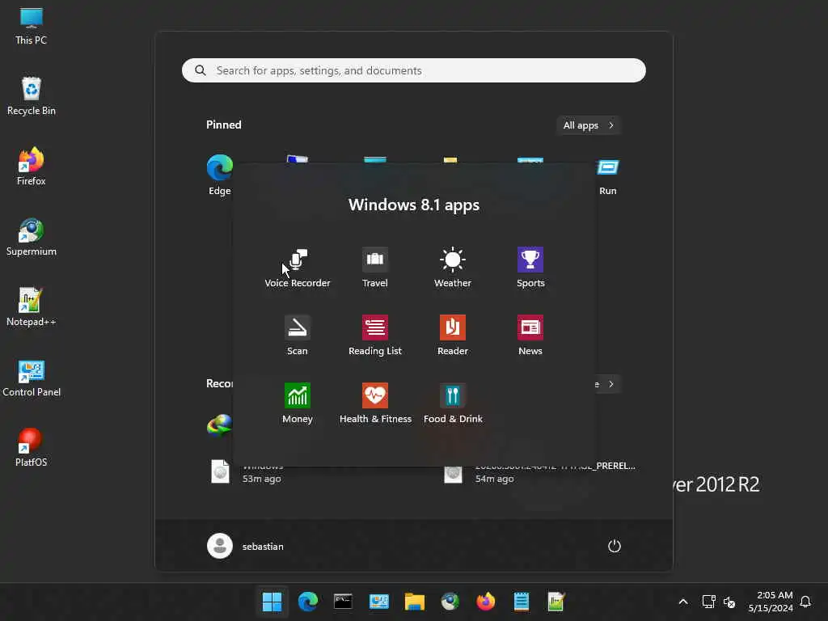Select the Notepad++ desktop icon
The image size is (828, 621).
pyautogui.click(x=32, y=307)
